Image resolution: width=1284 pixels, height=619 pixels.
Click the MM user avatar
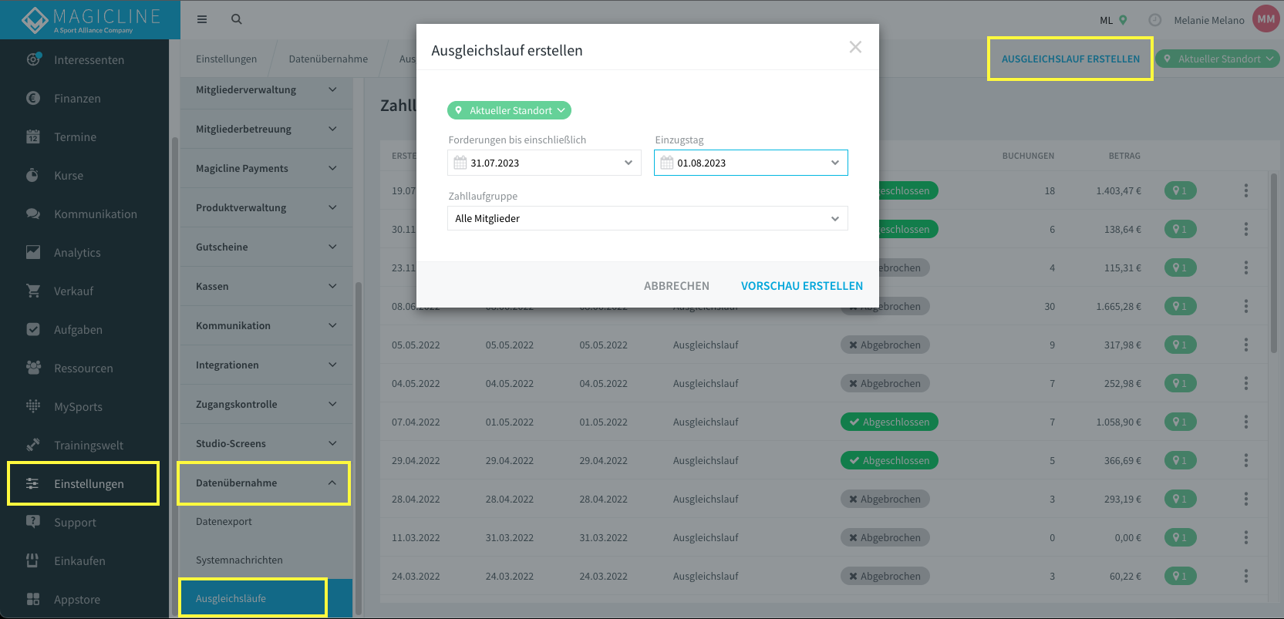click(x=1265, y=19)
